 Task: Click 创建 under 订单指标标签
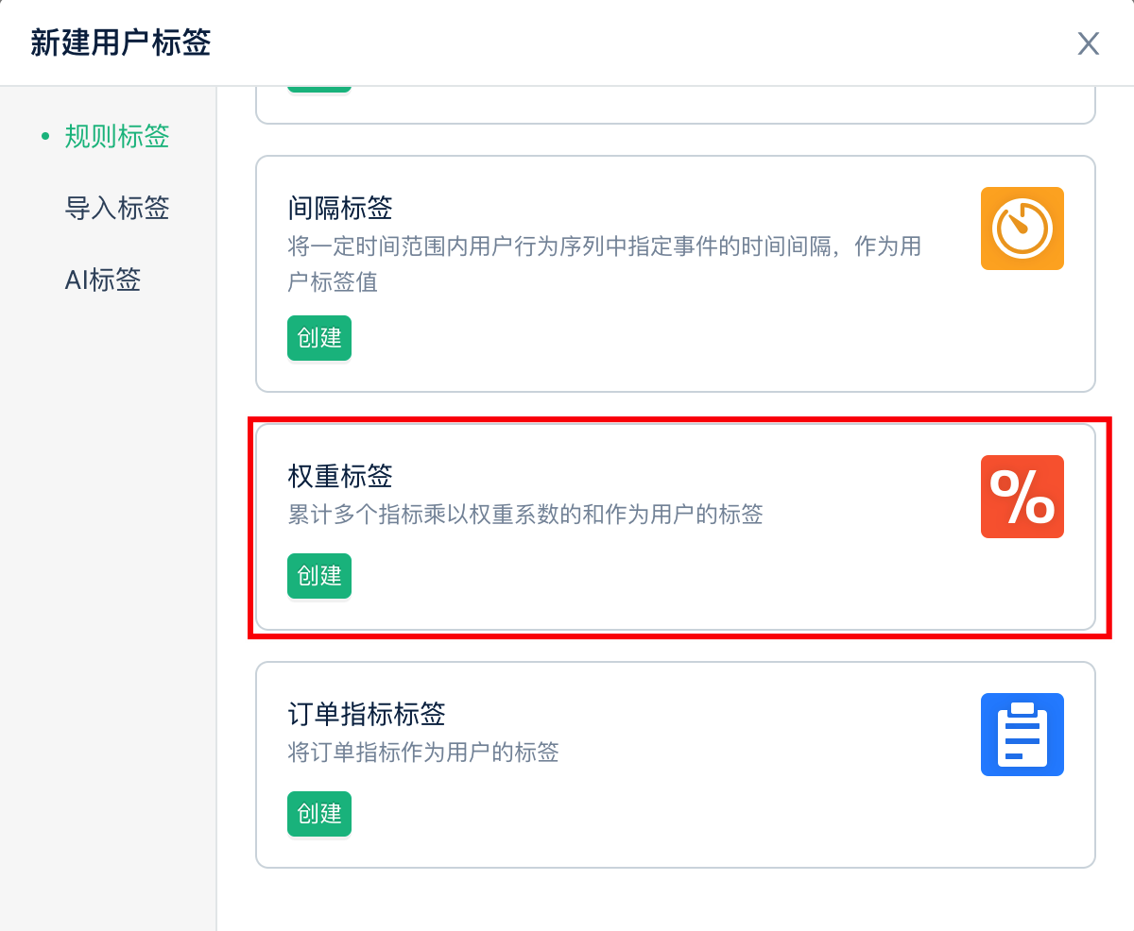pyautogui.click(x=319, y=813)
